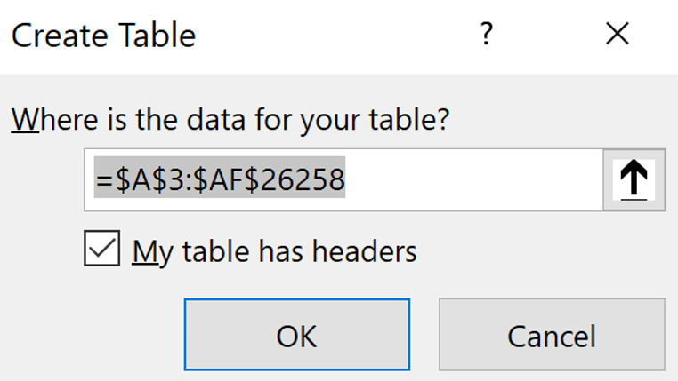The width and height of the screenshot is (678, 381).
Task: Open the help question mark icon
Action: click(487, 34)
